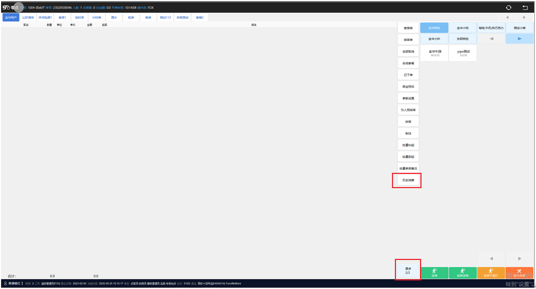Open the 已下单 list
536x289 pixels.
(x=408, y=75)
